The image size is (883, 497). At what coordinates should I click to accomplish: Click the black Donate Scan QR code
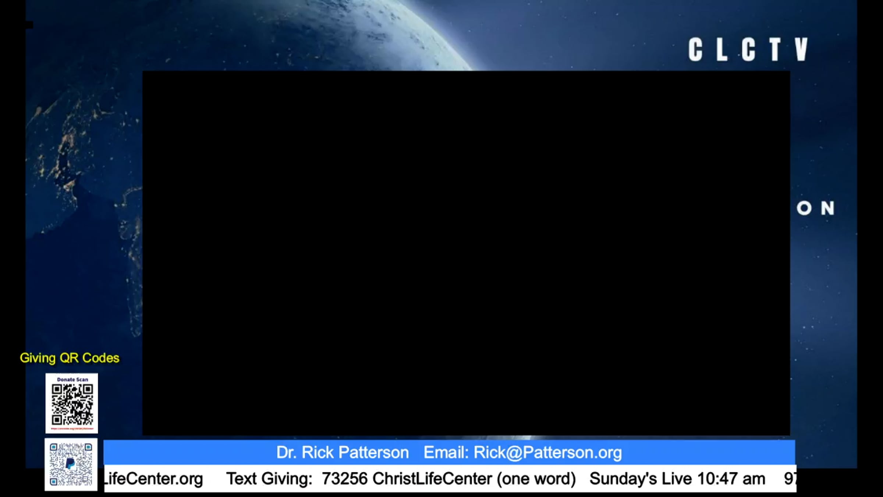tap(72, 404)
